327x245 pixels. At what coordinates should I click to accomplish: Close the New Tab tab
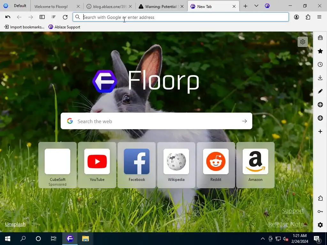click(x=234, y=6)
